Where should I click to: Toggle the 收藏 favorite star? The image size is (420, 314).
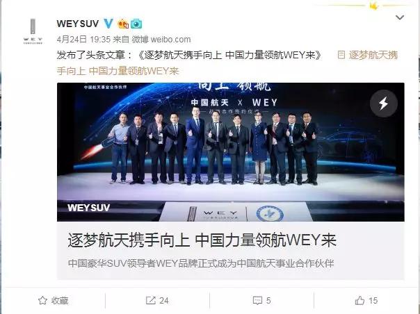tap(42, 300)
